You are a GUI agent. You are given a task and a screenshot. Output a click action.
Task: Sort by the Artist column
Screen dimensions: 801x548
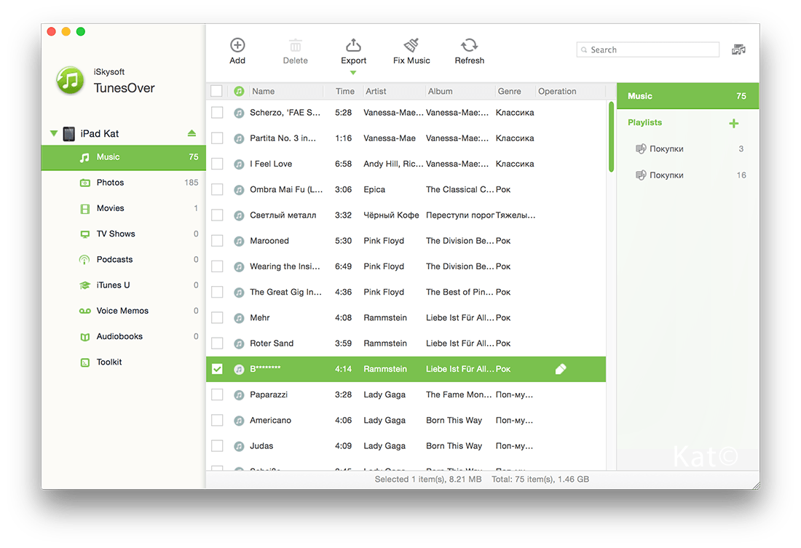click(x=395, y=91)
